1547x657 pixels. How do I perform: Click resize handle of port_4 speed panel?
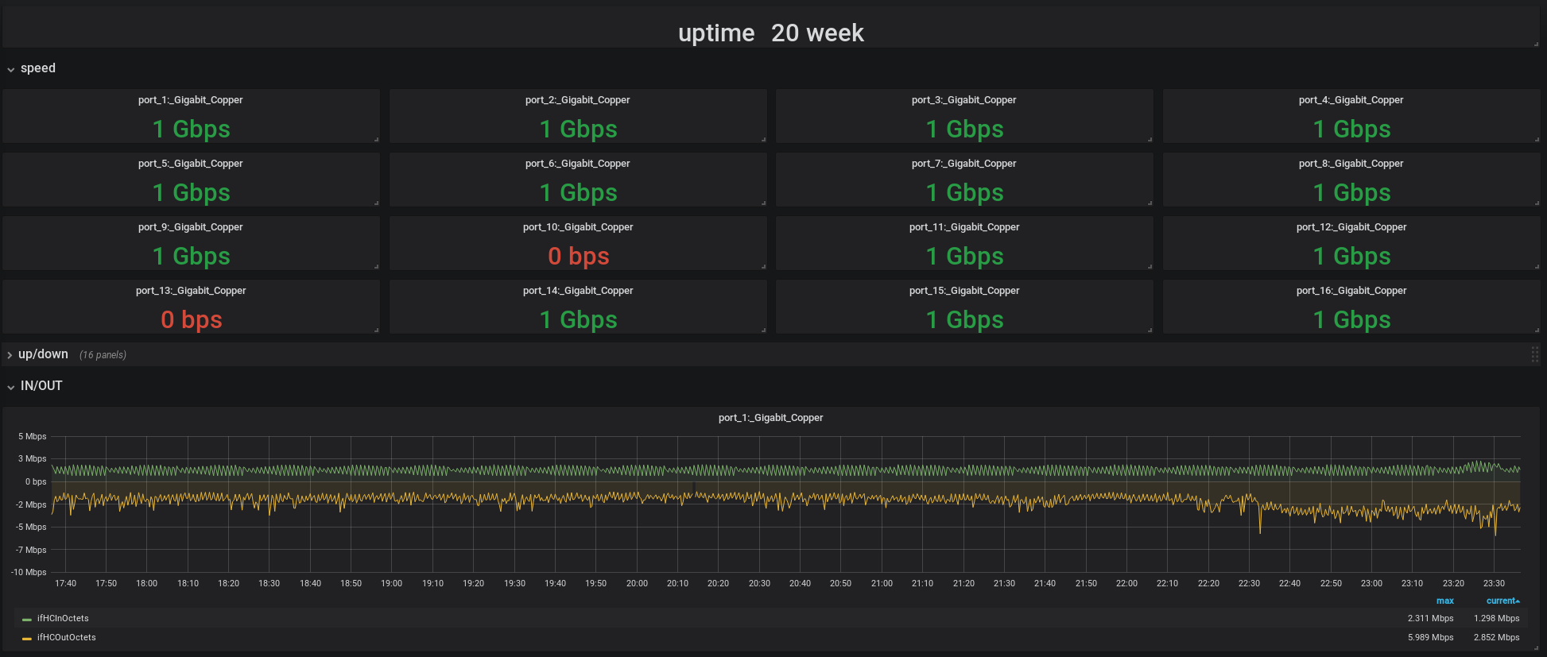point(1537,139)
